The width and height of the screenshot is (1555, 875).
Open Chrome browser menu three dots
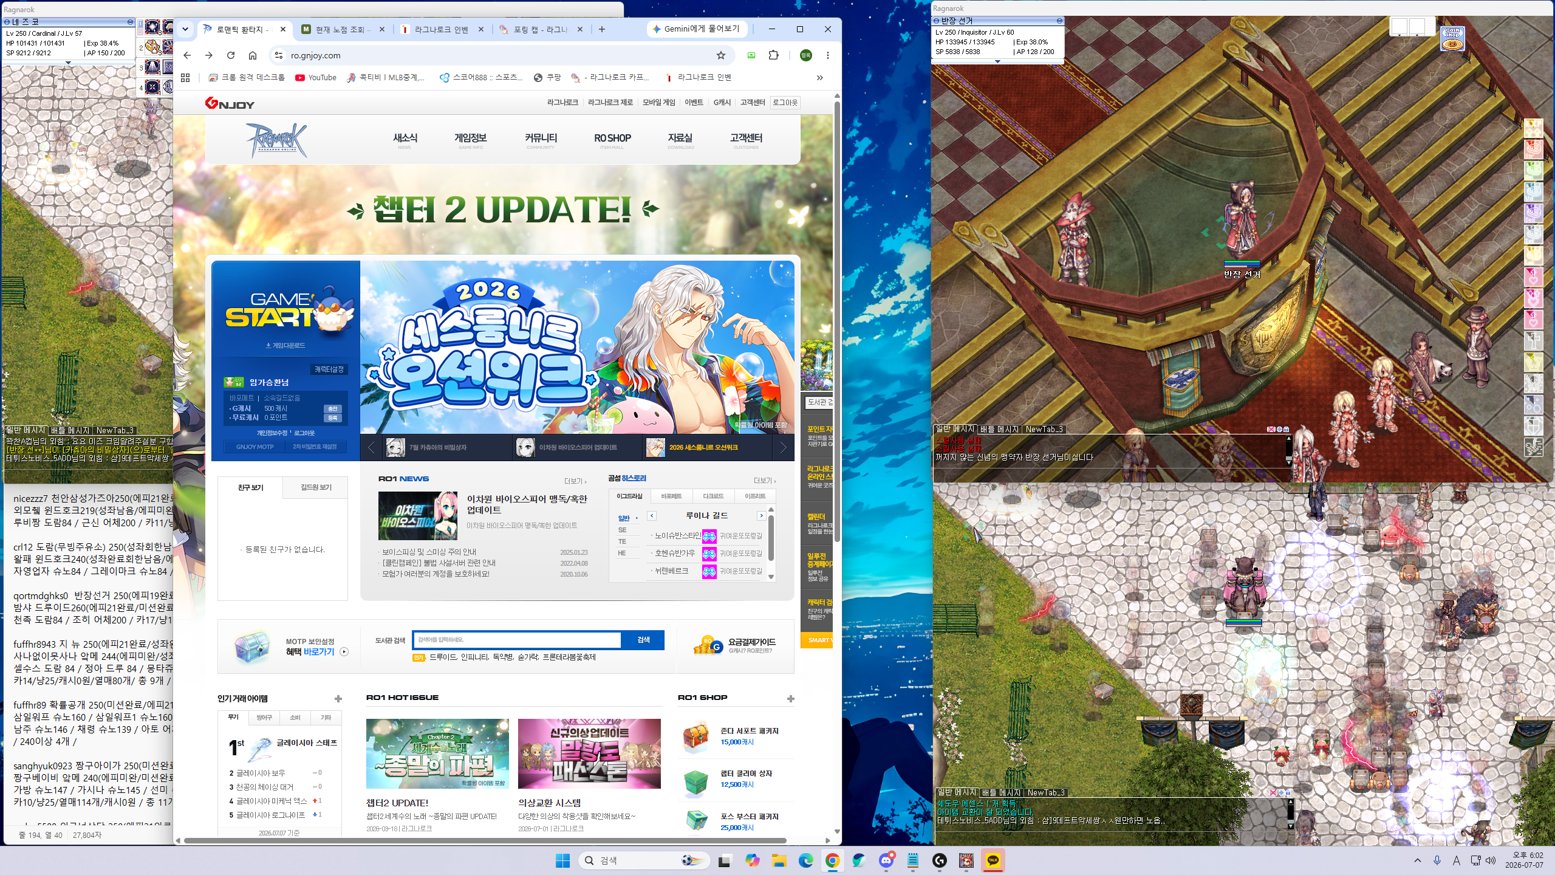pos(827,55)
